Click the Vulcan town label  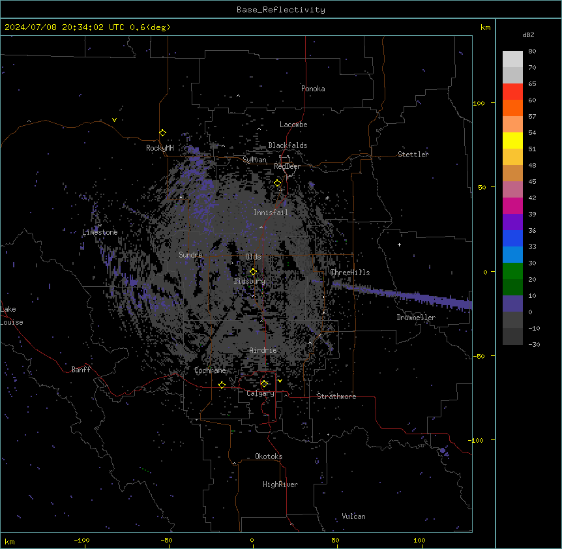coord(354,516)
